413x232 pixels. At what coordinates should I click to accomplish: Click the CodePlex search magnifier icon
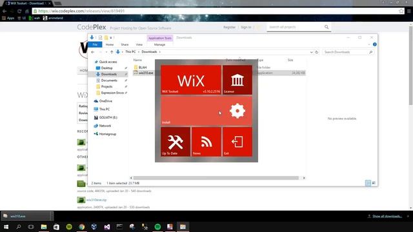click(327, 27)
